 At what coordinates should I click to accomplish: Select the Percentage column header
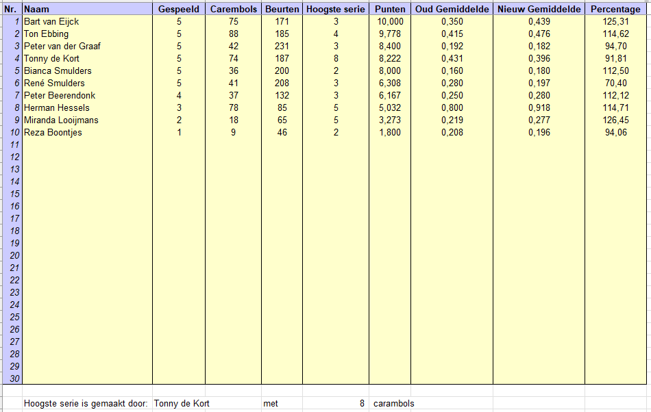pyautogui.click(x=616, y=9)
